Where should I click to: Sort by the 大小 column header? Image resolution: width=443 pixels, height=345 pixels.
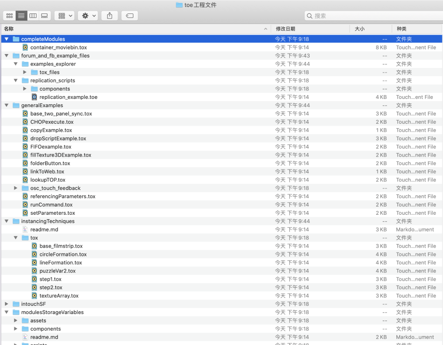[x=369, y=29]
